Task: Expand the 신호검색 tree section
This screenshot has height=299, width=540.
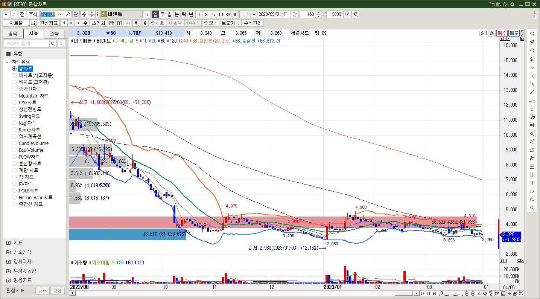Action: tap(8, 252)
